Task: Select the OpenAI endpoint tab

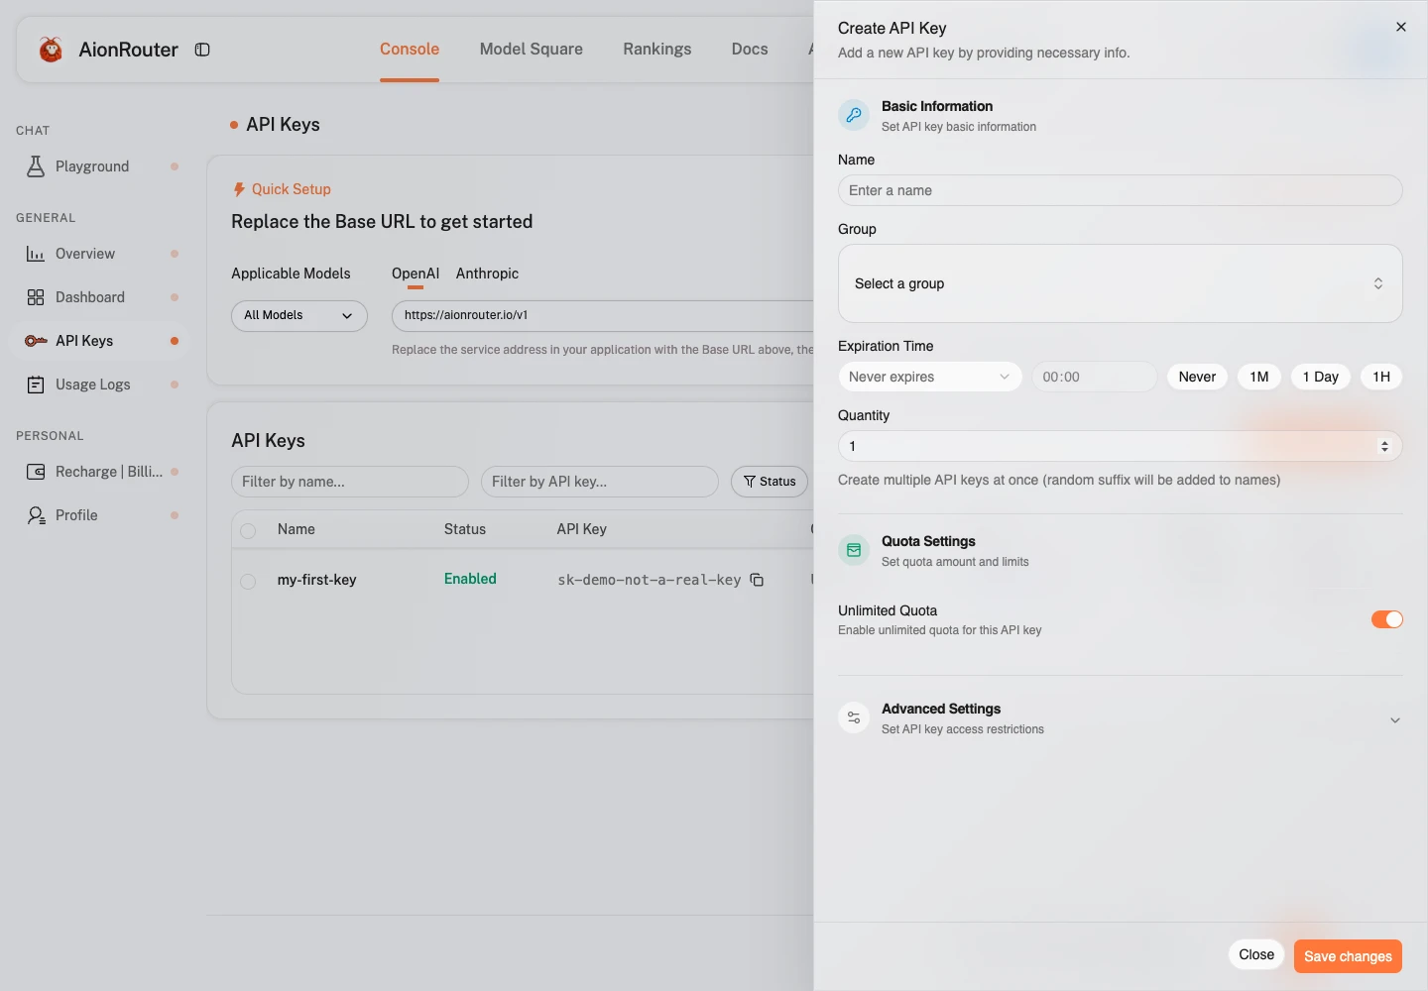Action: (416, 274)
